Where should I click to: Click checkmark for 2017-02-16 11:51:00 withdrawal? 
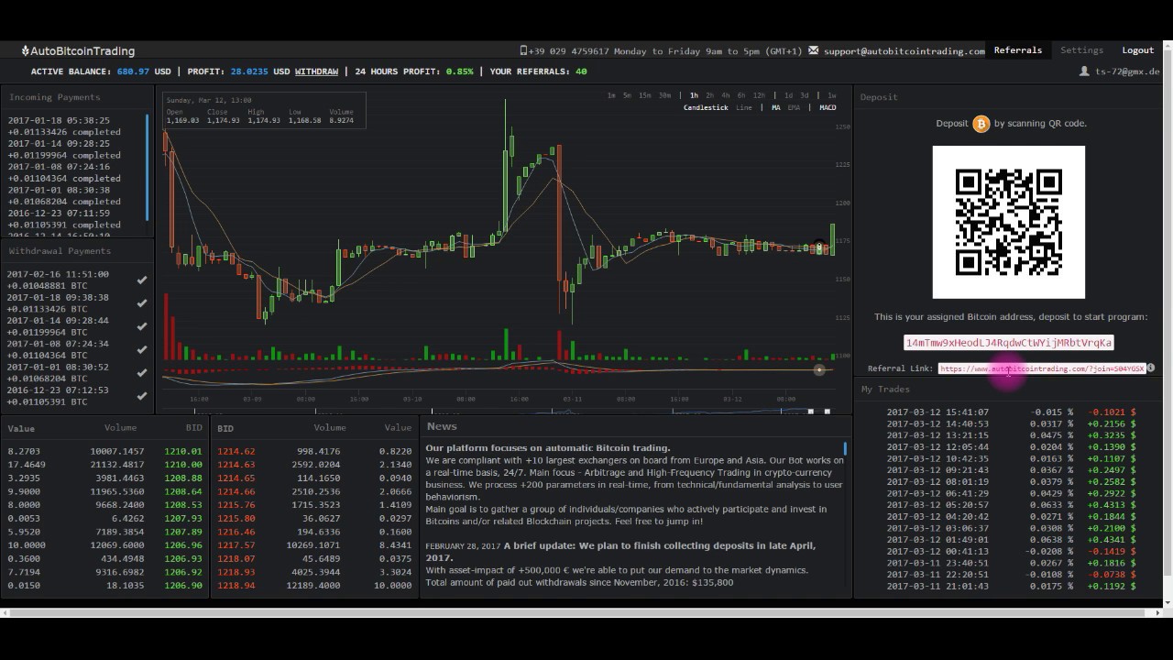click(141, 280)
